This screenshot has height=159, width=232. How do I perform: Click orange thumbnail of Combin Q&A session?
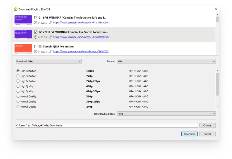pos(23,49)
